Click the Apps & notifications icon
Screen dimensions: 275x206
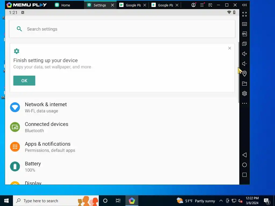[x=15, y=147]
